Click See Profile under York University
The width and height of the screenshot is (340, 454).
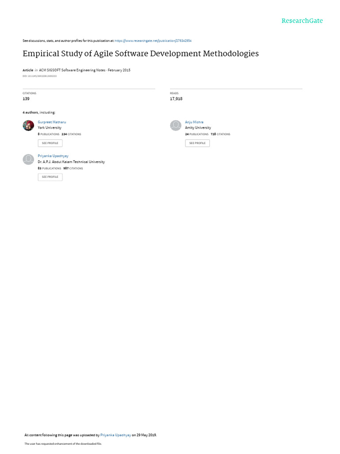(x=50, y=143)
